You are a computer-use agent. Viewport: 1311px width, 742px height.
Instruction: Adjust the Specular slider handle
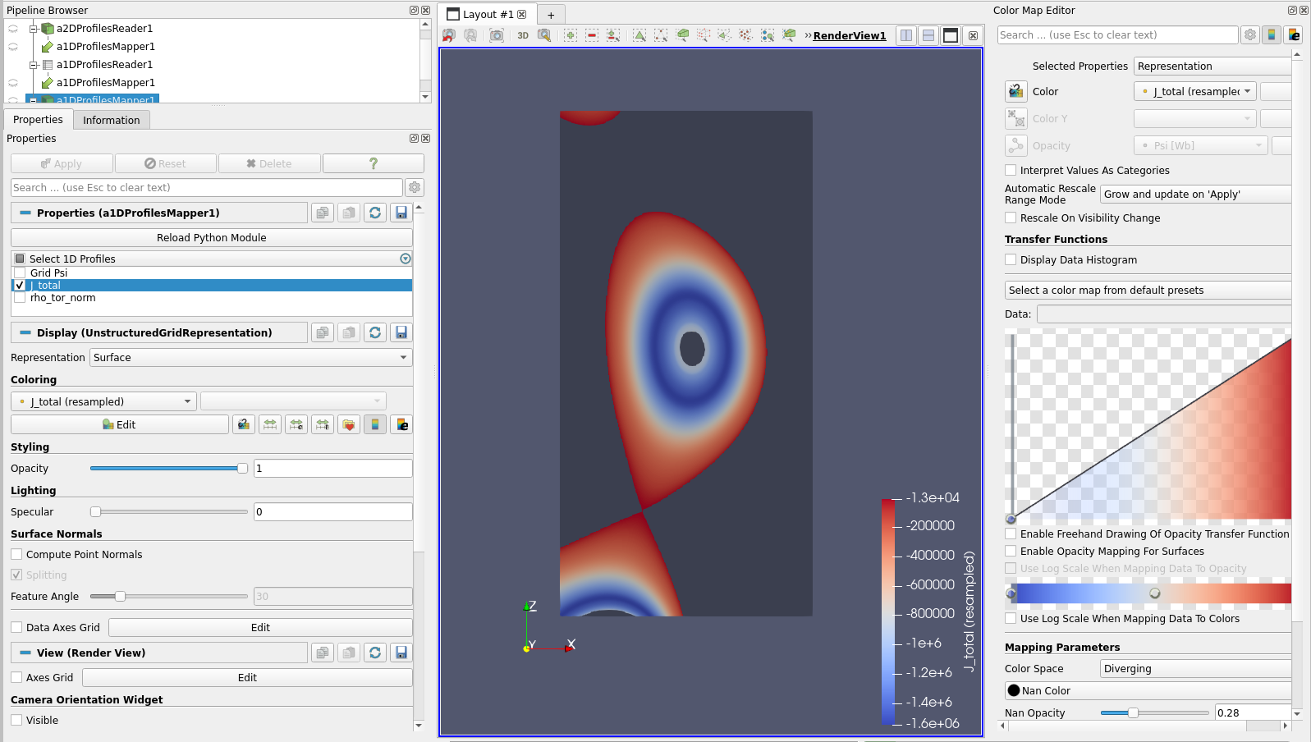pyautogui.click(x=95, y=511)
